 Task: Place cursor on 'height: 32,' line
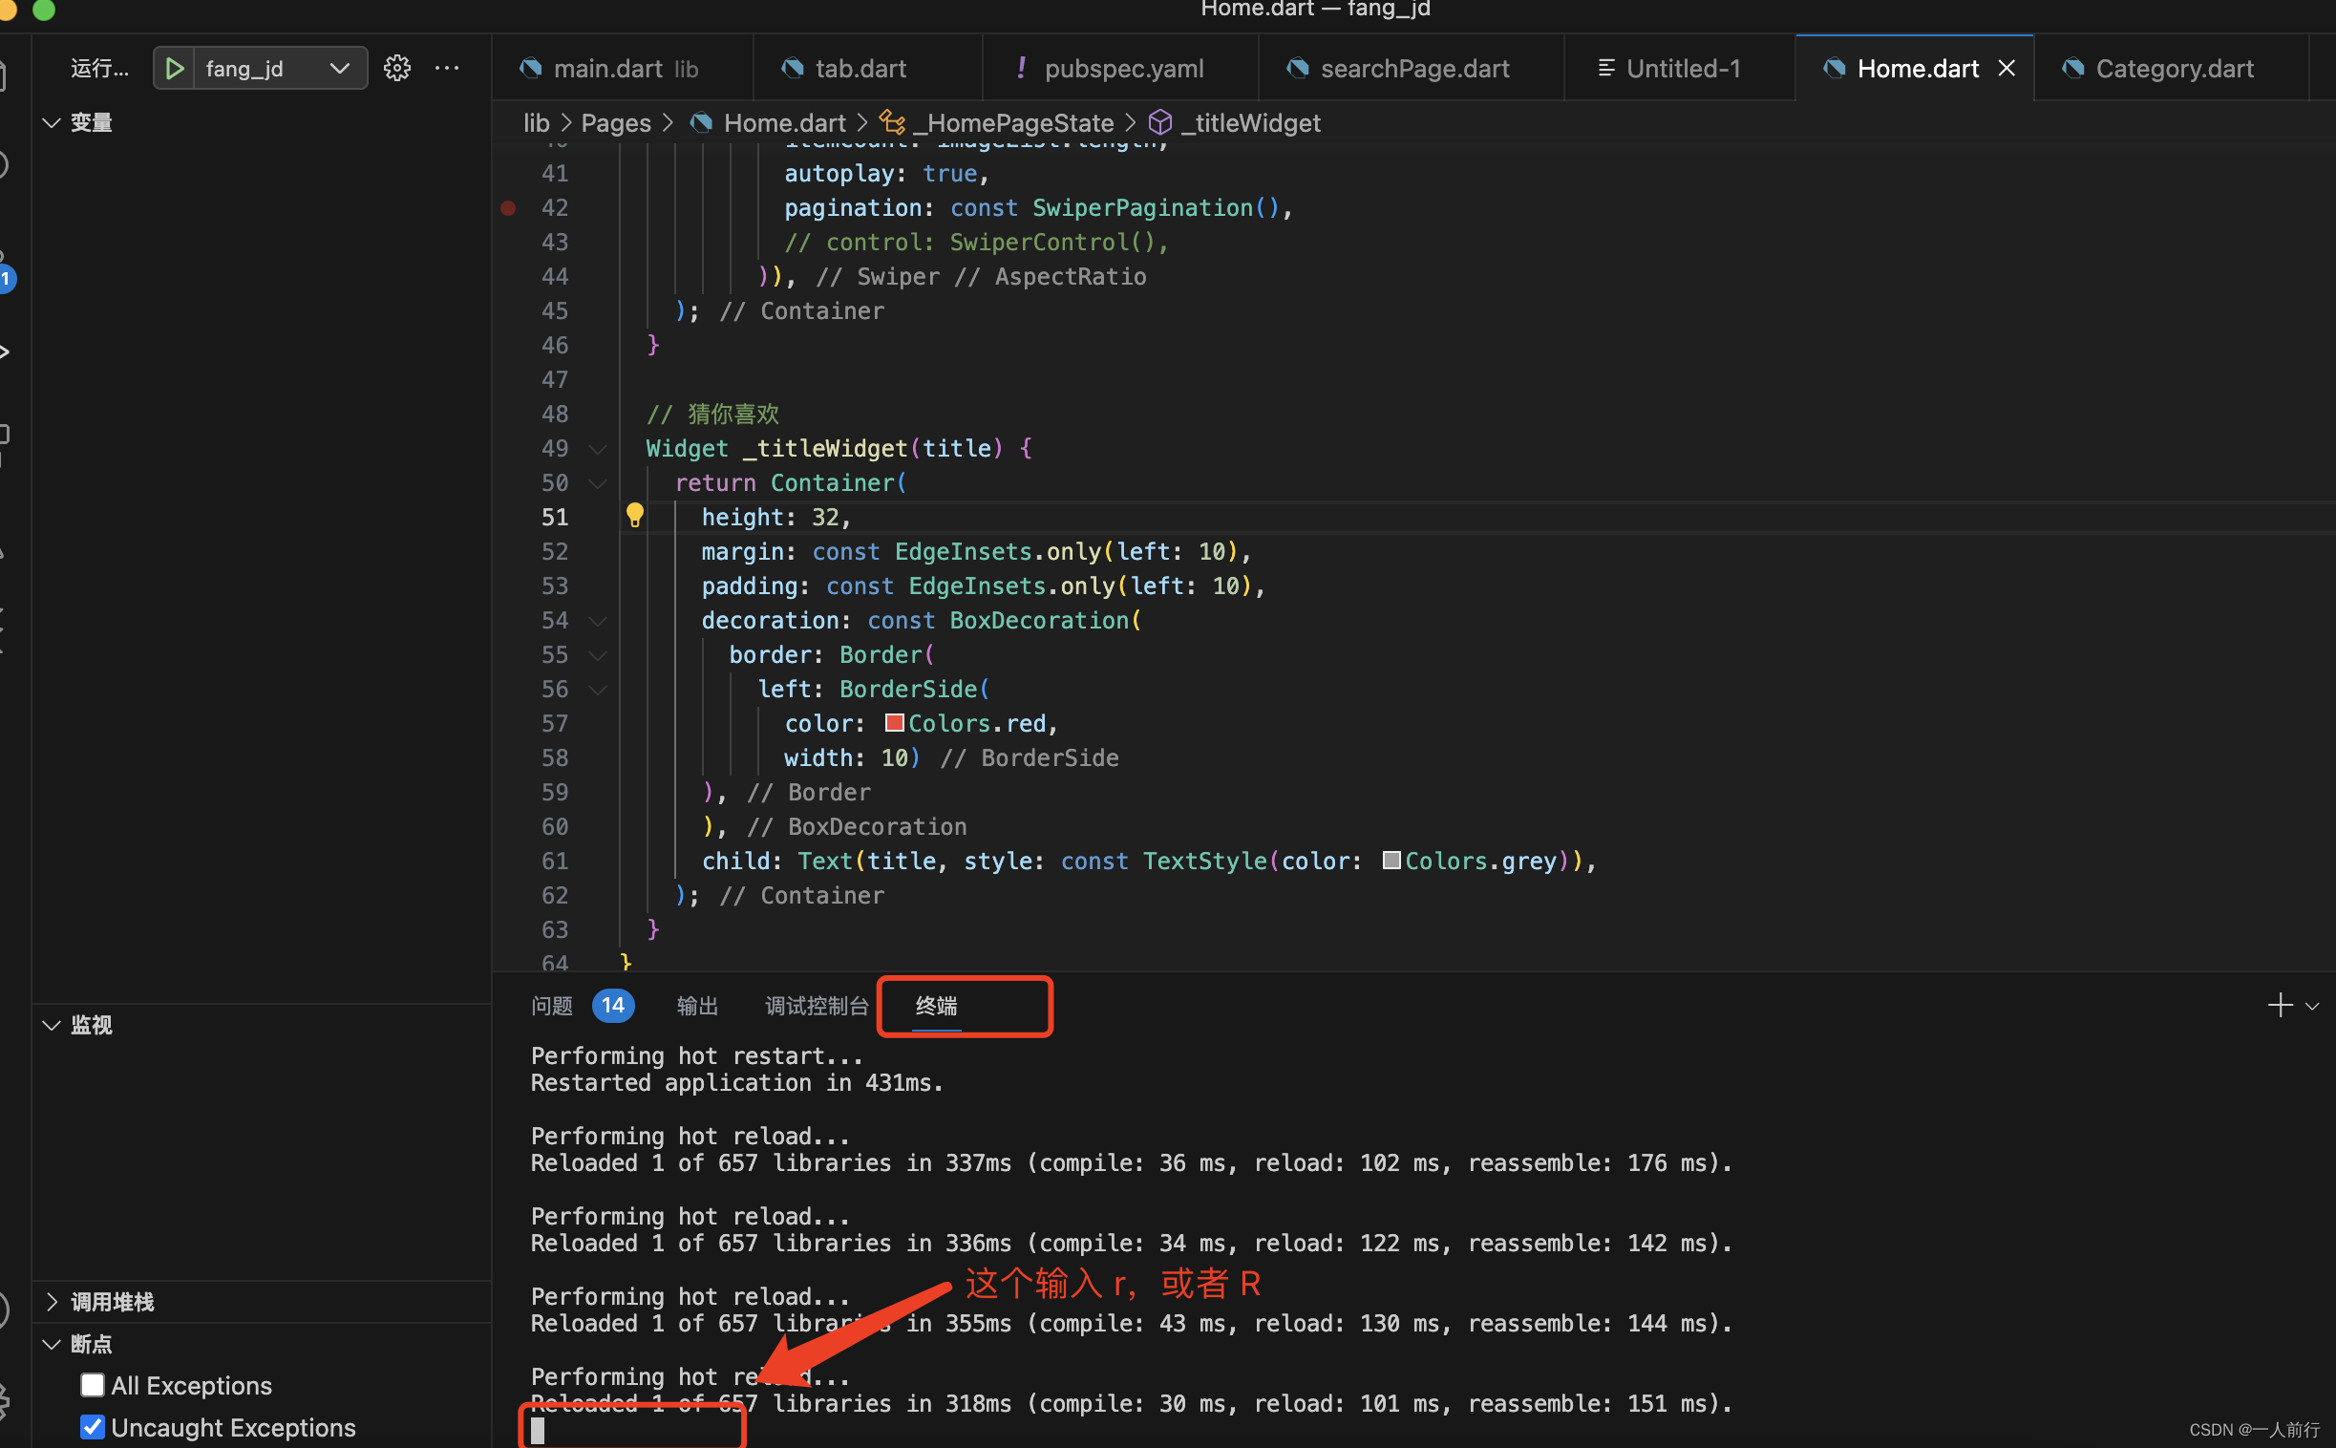[775, 517]
